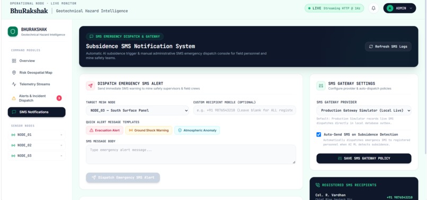Apply the Evacuation Alert template
Image resolution: width=427 pixels, height=200 pixels.
click(x=104, y=130)
